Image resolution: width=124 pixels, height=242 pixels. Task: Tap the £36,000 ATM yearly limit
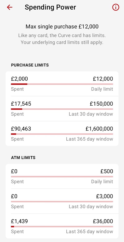(103, 221)
